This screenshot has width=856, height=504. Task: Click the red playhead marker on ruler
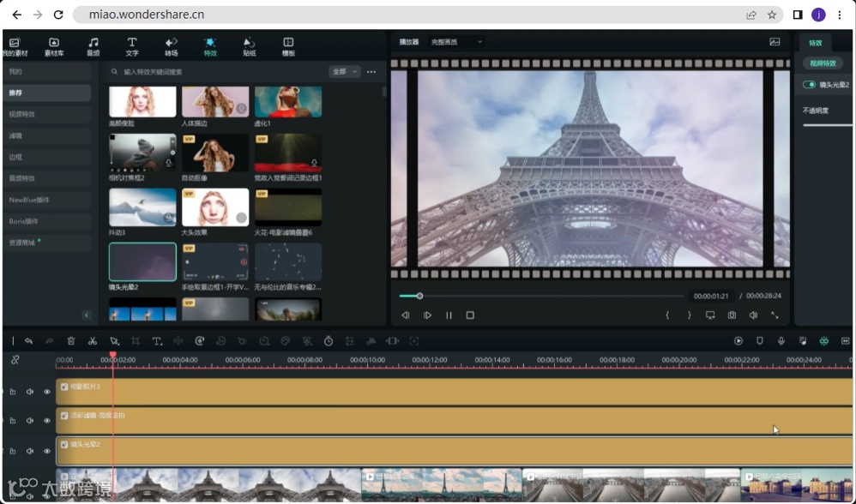coord(112,355)
